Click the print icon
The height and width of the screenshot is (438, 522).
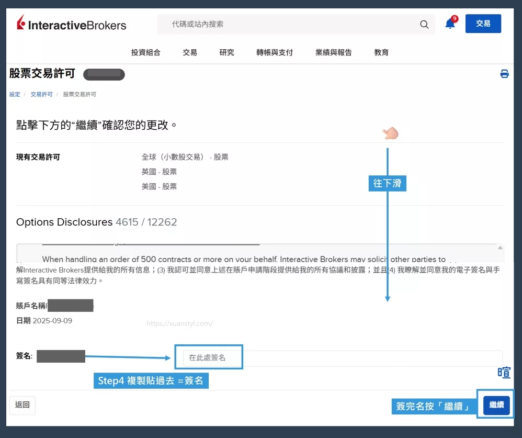[504, 74]
